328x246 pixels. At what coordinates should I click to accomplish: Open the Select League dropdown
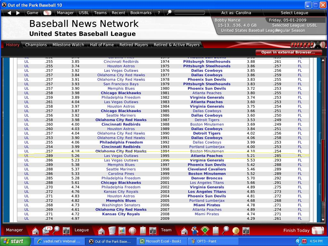pos(294,13)
